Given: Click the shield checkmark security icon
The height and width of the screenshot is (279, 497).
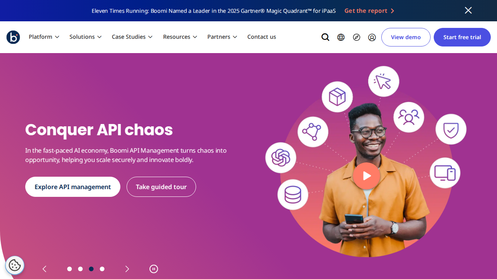Looking at the screenshot, I should tap(451, 129).
